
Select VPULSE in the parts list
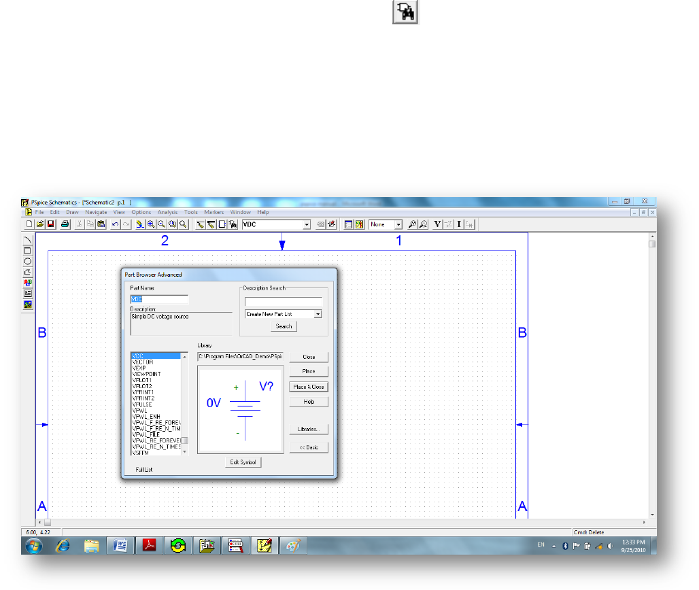tap(142, 404)
